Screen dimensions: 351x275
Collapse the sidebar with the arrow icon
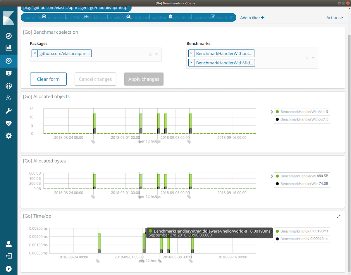(8, 269)
